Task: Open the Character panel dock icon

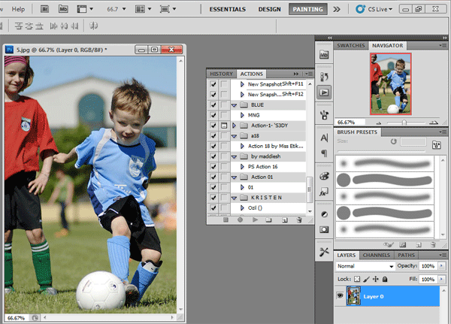Action: pos(325,138)
